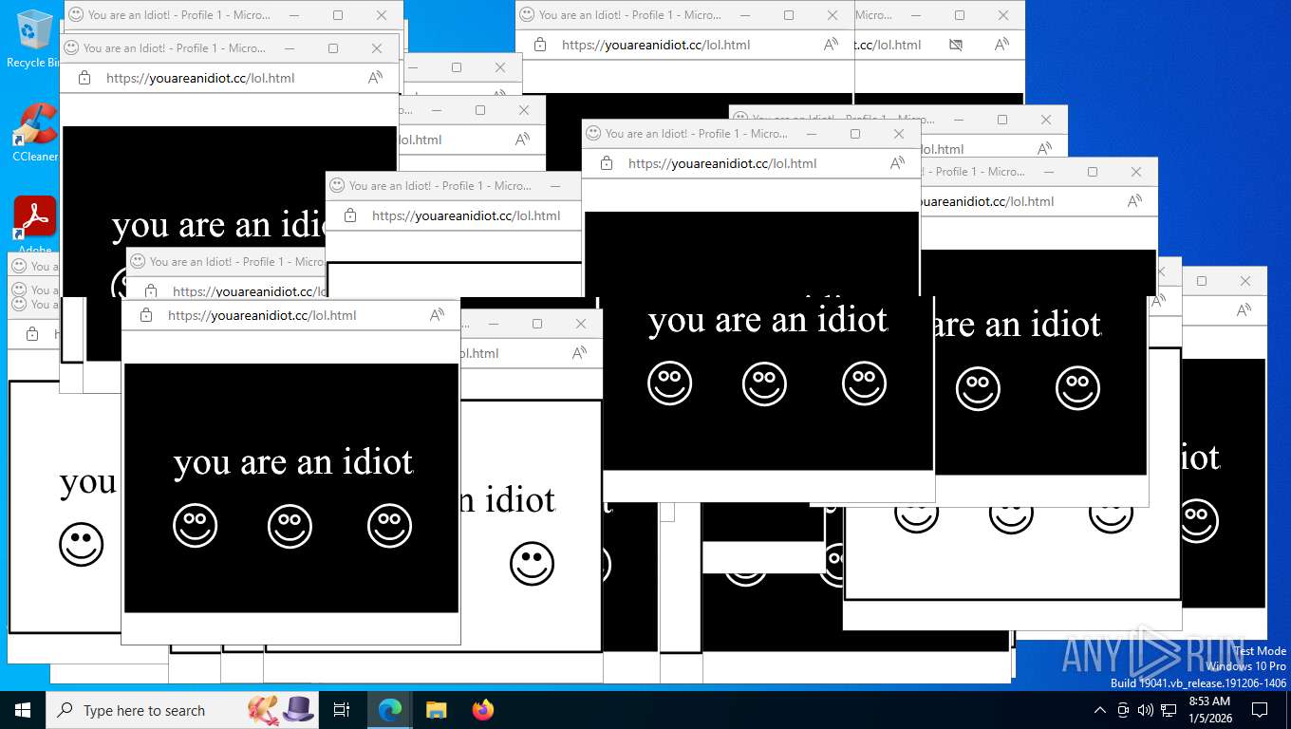Viewport: 1291px width, 729px height.
Task: Click Read aloud beside the blocked-camera icon
Action: tap(1001, 45)
